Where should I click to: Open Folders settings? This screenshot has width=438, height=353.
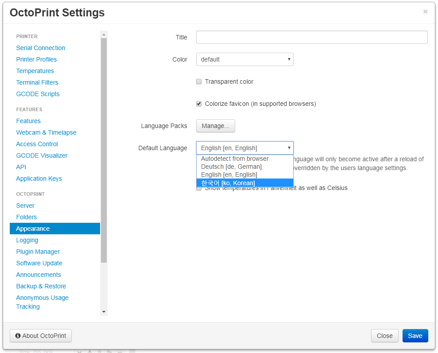click(26, 217)
